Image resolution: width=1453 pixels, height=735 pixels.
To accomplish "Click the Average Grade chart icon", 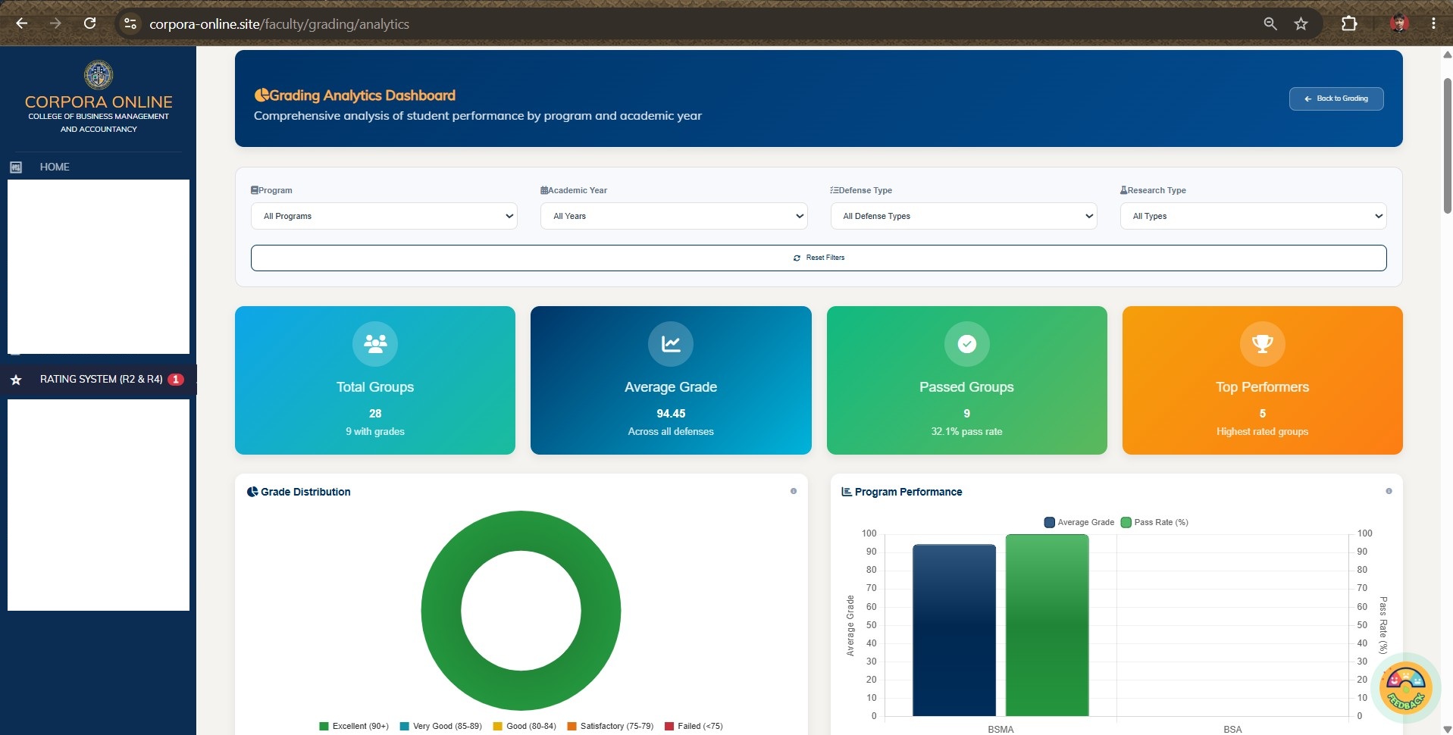I will [671, 344].
